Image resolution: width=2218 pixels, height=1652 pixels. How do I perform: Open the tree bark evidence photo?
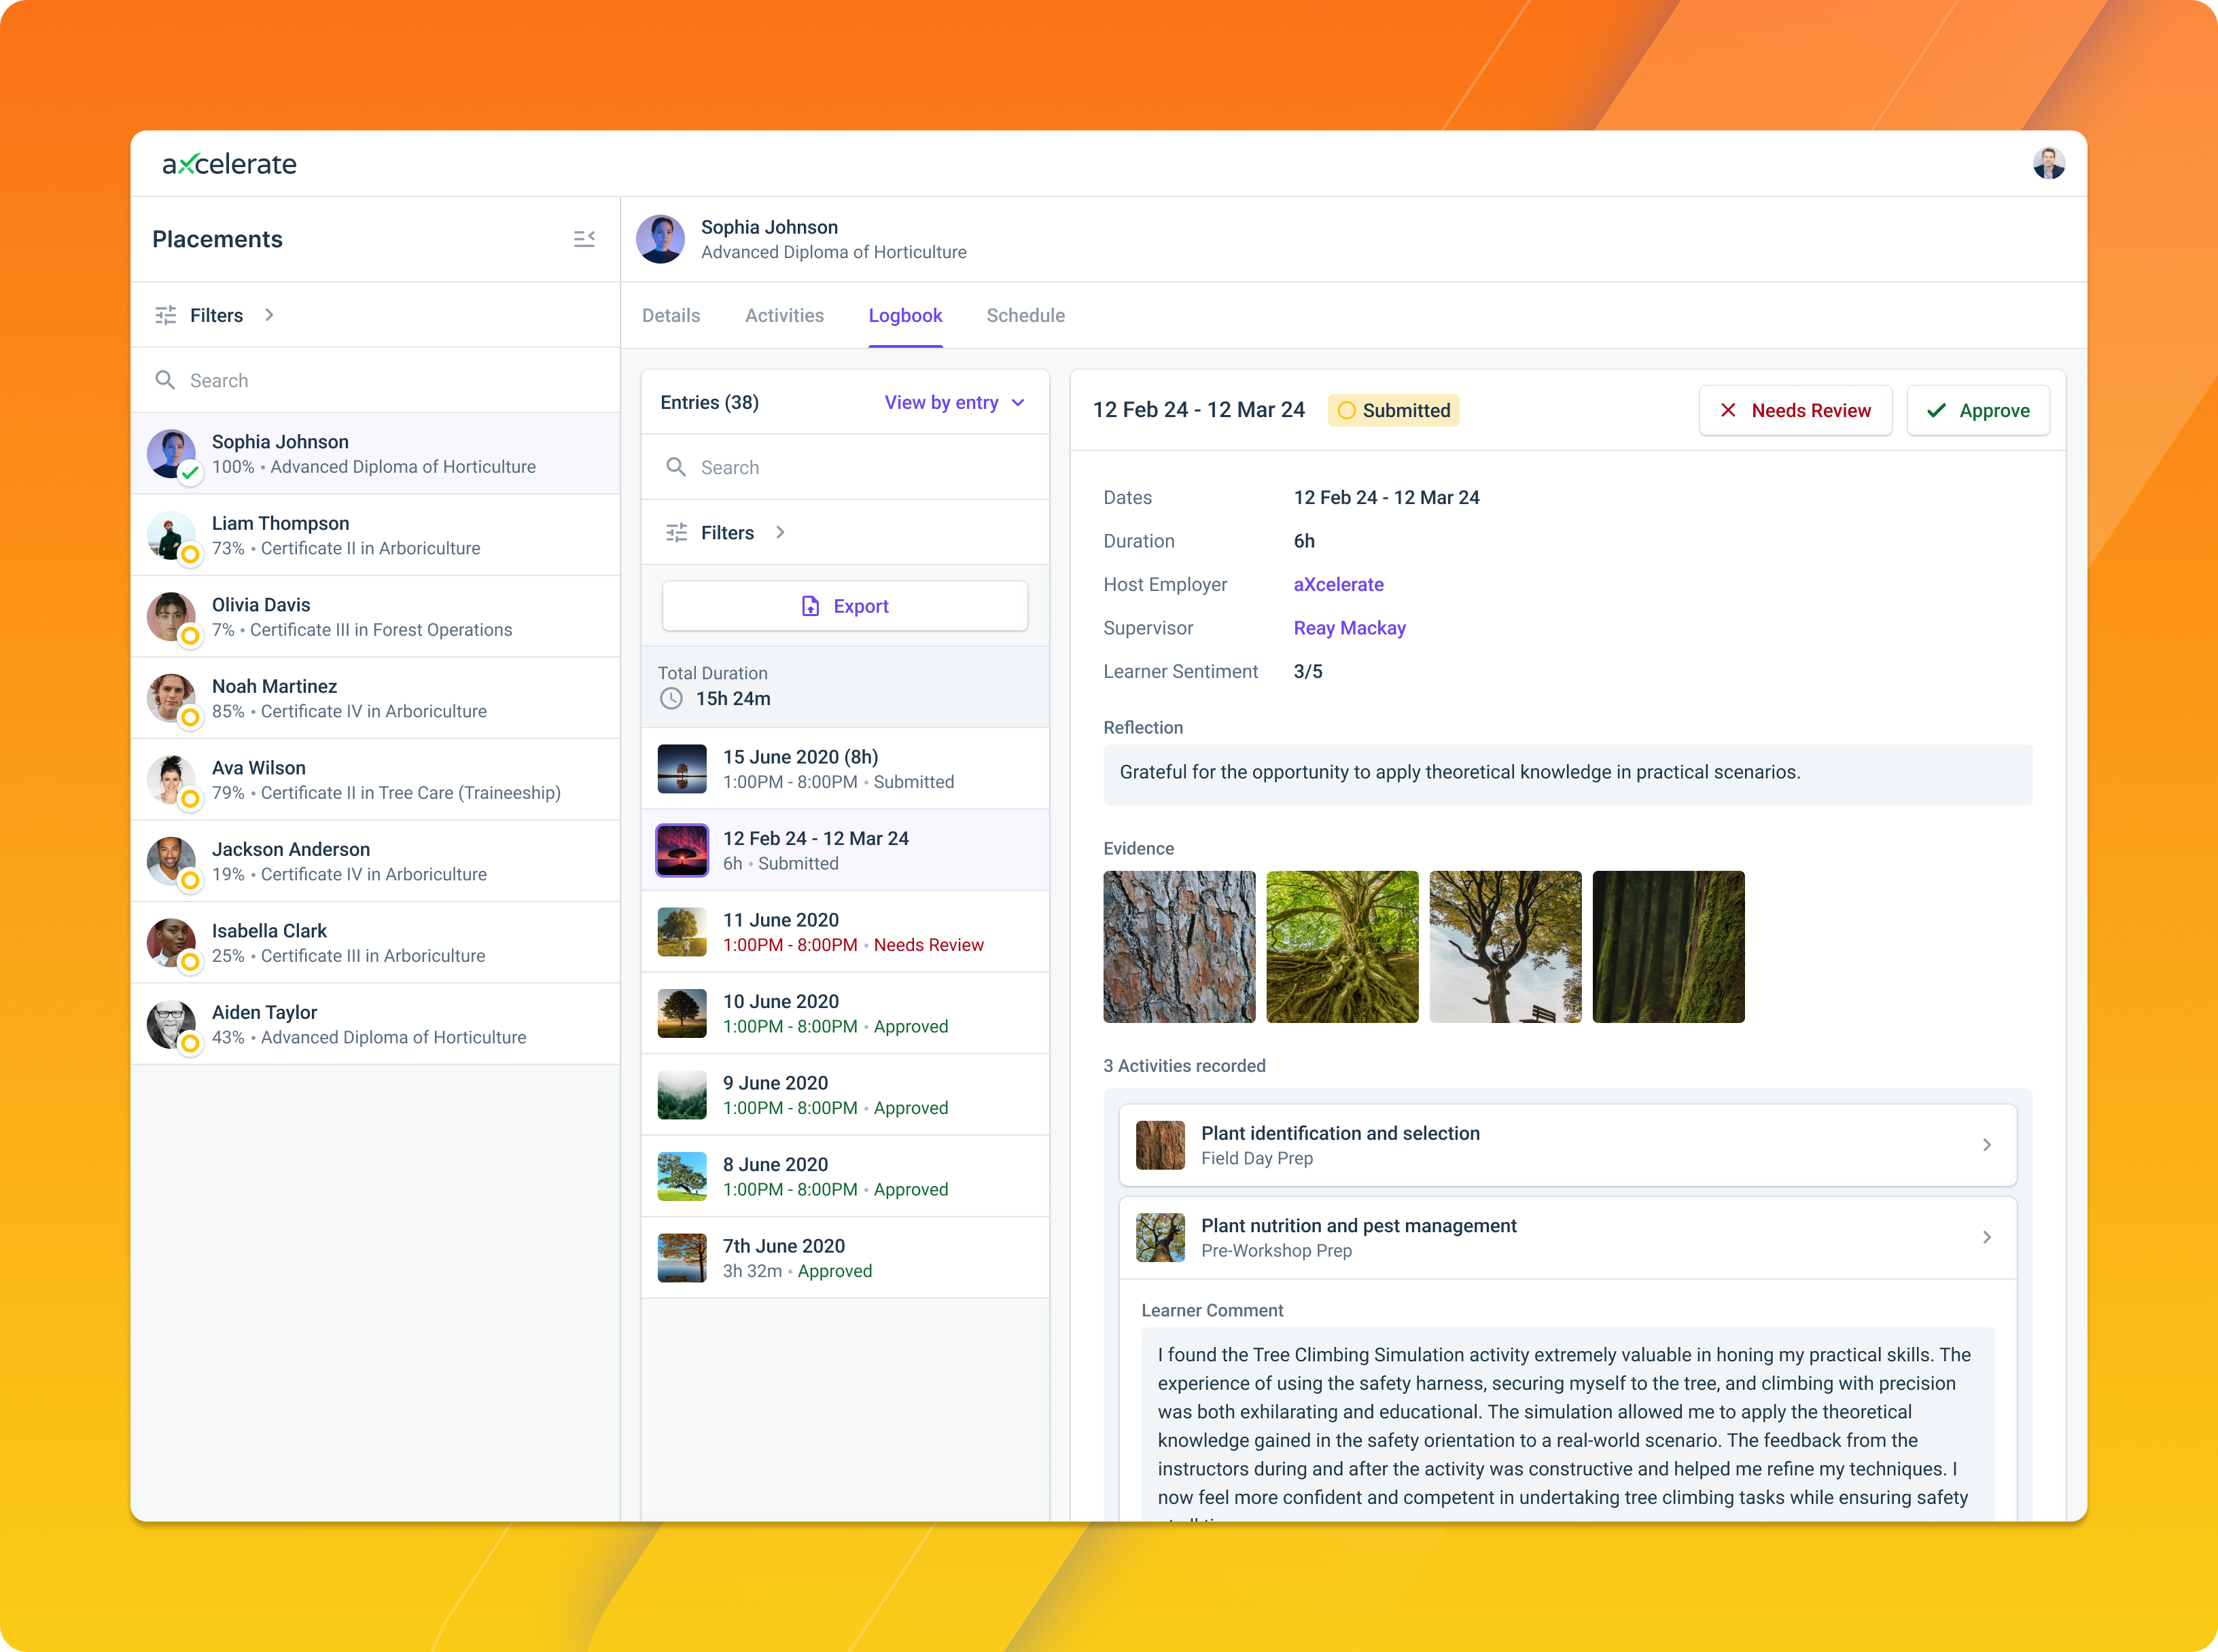click(1178, 946)
